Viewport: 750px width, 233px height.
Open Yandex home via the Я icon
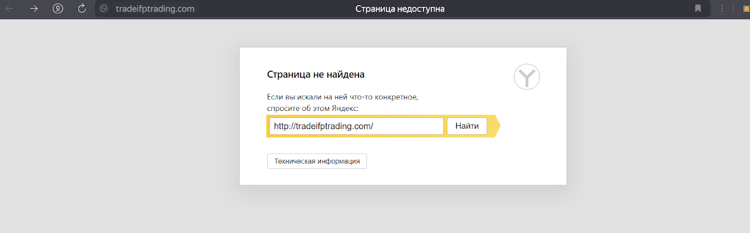[58, 8]
